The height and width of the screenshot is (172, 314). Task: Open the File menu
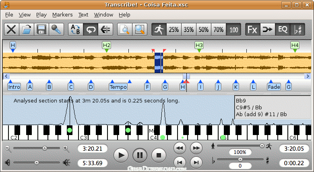tap(9, 15)
